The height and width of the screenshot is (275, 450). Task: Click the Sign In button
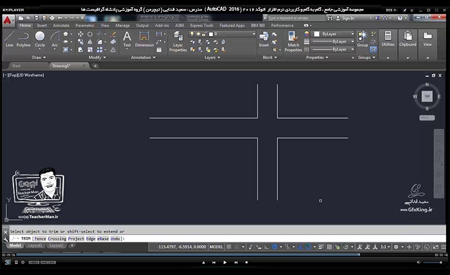[x=345, y=18]
